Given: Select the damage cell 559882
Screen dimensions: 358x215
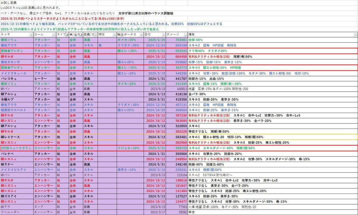Looking at the screenshot, I should [x=177, y=62].
